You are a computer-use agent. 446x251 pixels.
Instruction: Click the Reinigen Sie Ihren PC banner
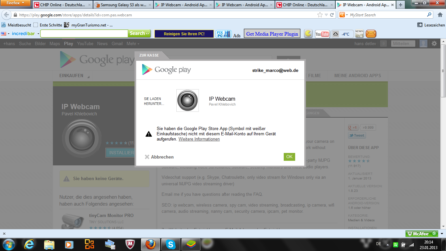(x=184, y=34)
